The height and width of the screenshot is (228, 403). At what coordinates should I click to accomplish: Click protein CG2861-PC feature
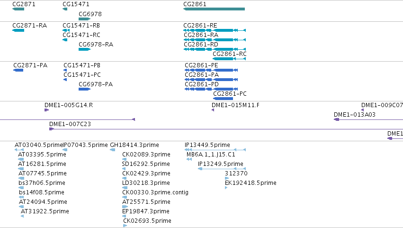tap(223, 99)
